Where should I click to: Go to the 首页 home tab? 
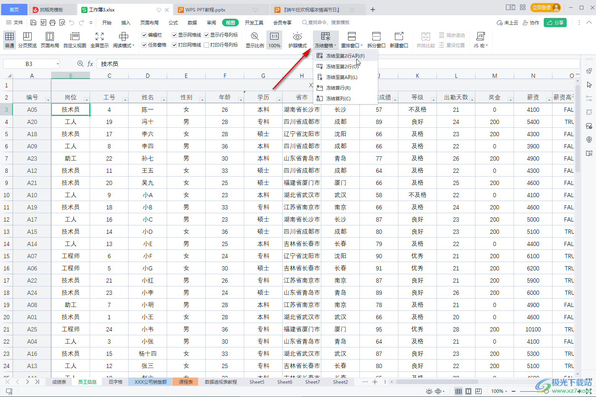click(14, 10)
